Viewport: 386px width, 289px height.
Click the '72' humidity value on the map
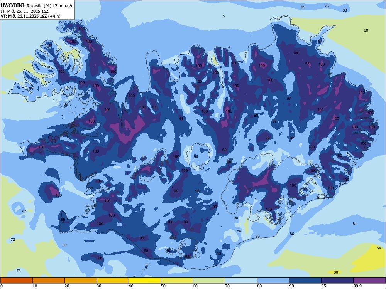[x=13, y=239]
